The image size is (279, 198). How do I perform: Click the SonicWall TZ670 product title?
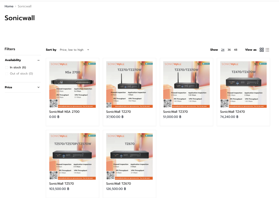pyautogui.click(x=119, y=184)
